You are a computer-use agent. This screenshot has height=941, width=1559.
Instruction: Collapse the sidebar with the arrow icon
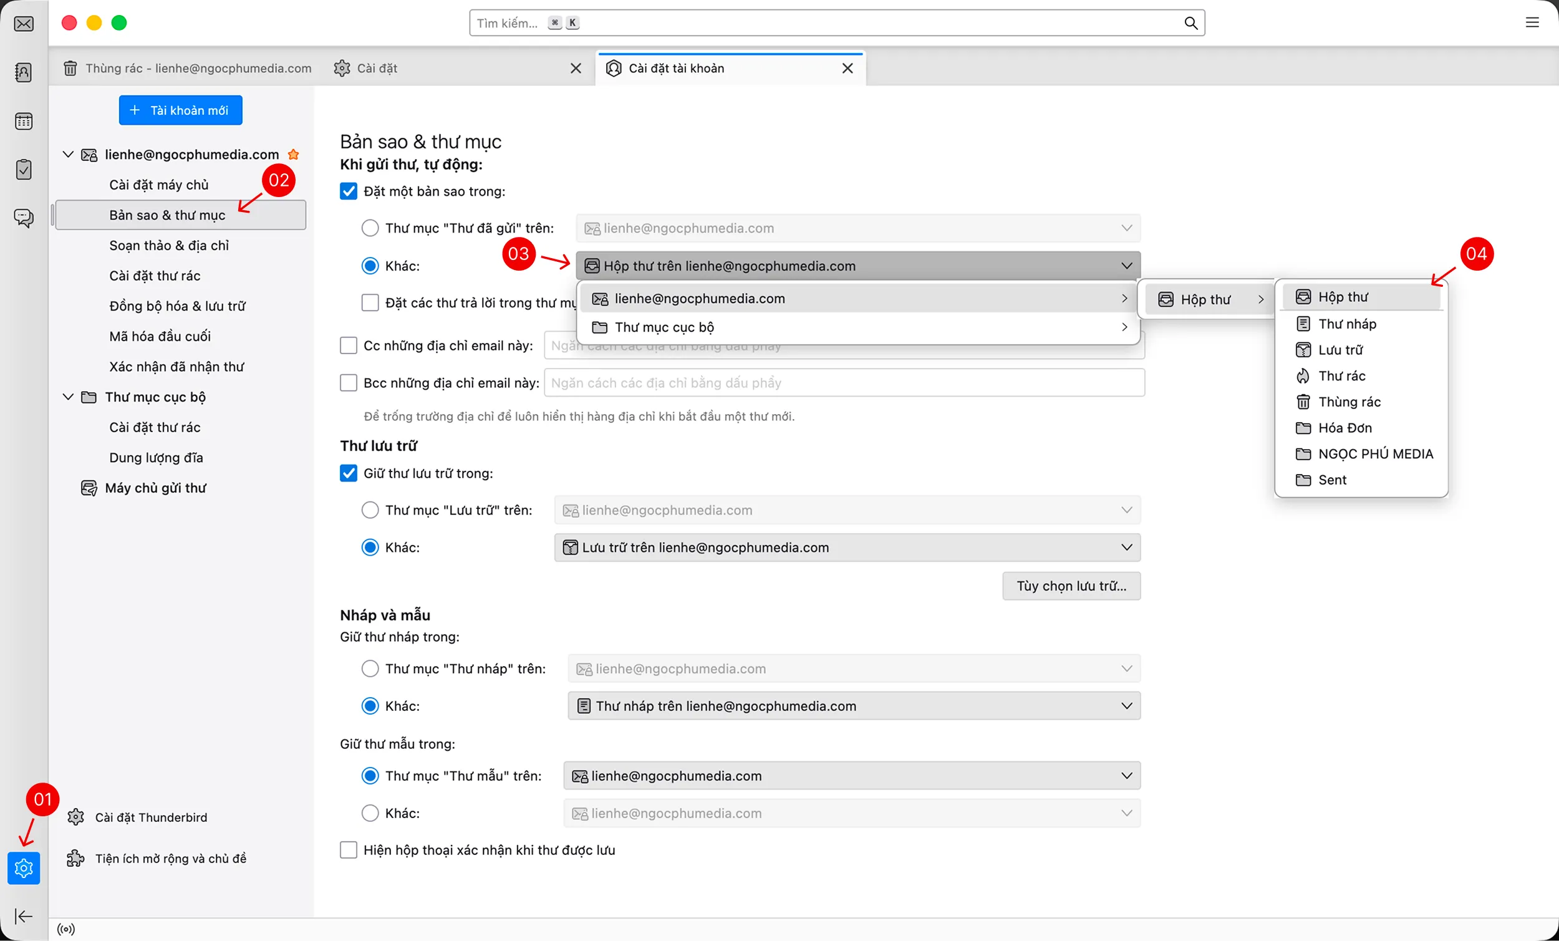[x=24, y=915]
